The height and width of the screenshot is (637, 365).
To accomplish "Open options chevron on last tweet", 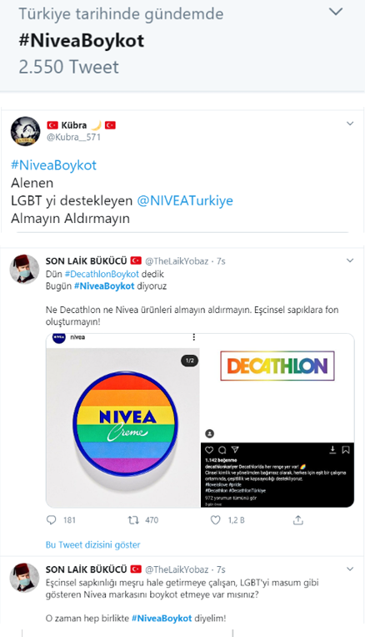I will click(350, 569).
